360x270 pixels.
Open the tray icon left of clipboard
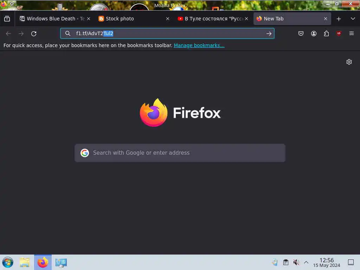[275, 262]
